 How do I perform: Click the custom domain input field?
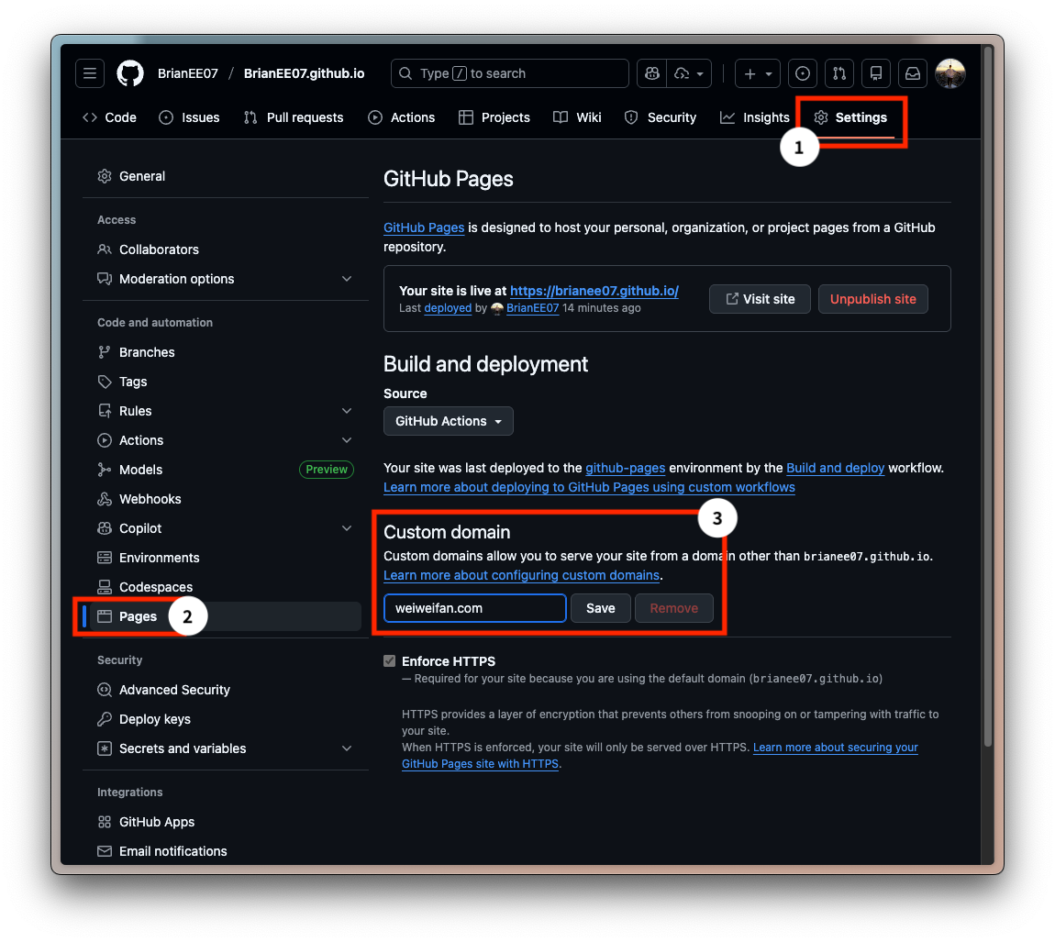click(474, 608)
